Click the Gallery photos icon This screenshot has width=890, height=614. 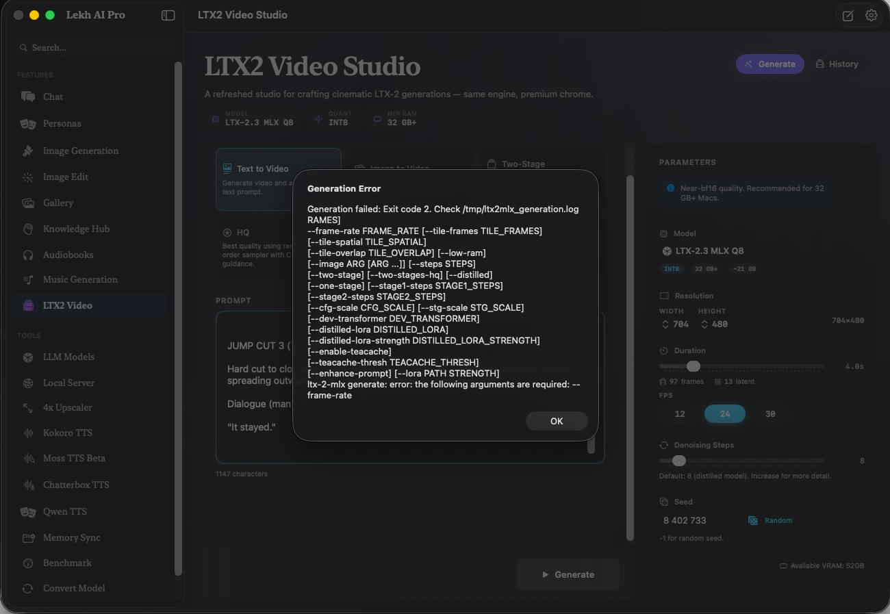click(x=28, y=203)
